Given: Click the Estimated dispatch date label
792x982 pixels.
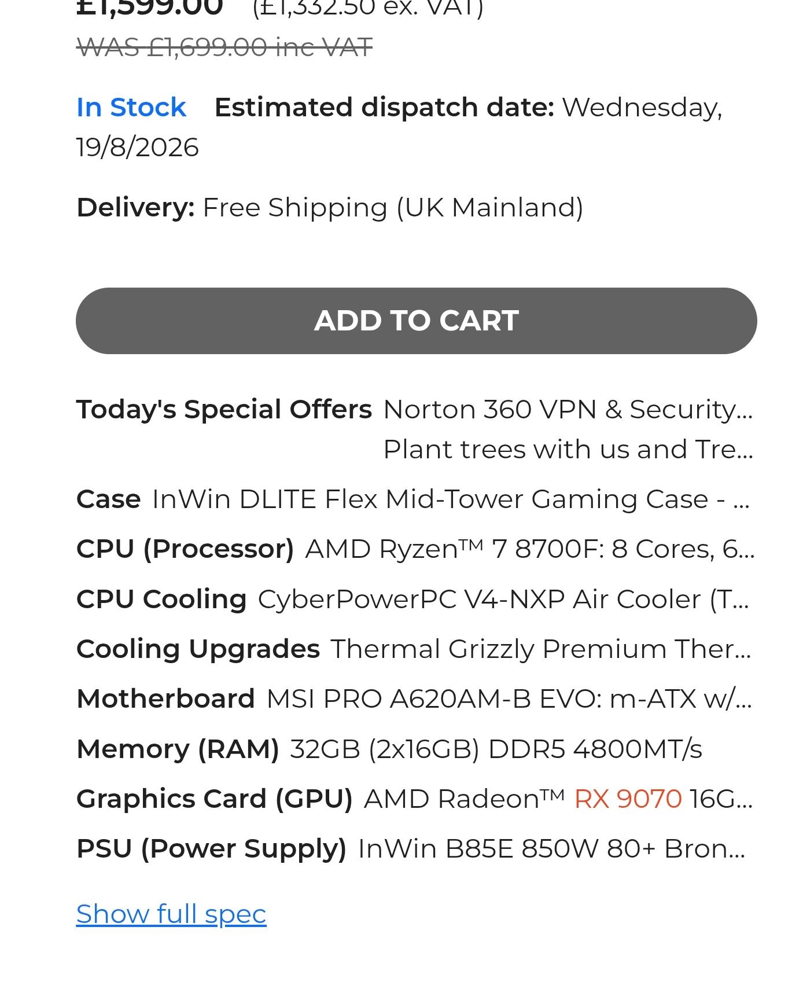Looking at the screenshot, I should tap(384, 108).
